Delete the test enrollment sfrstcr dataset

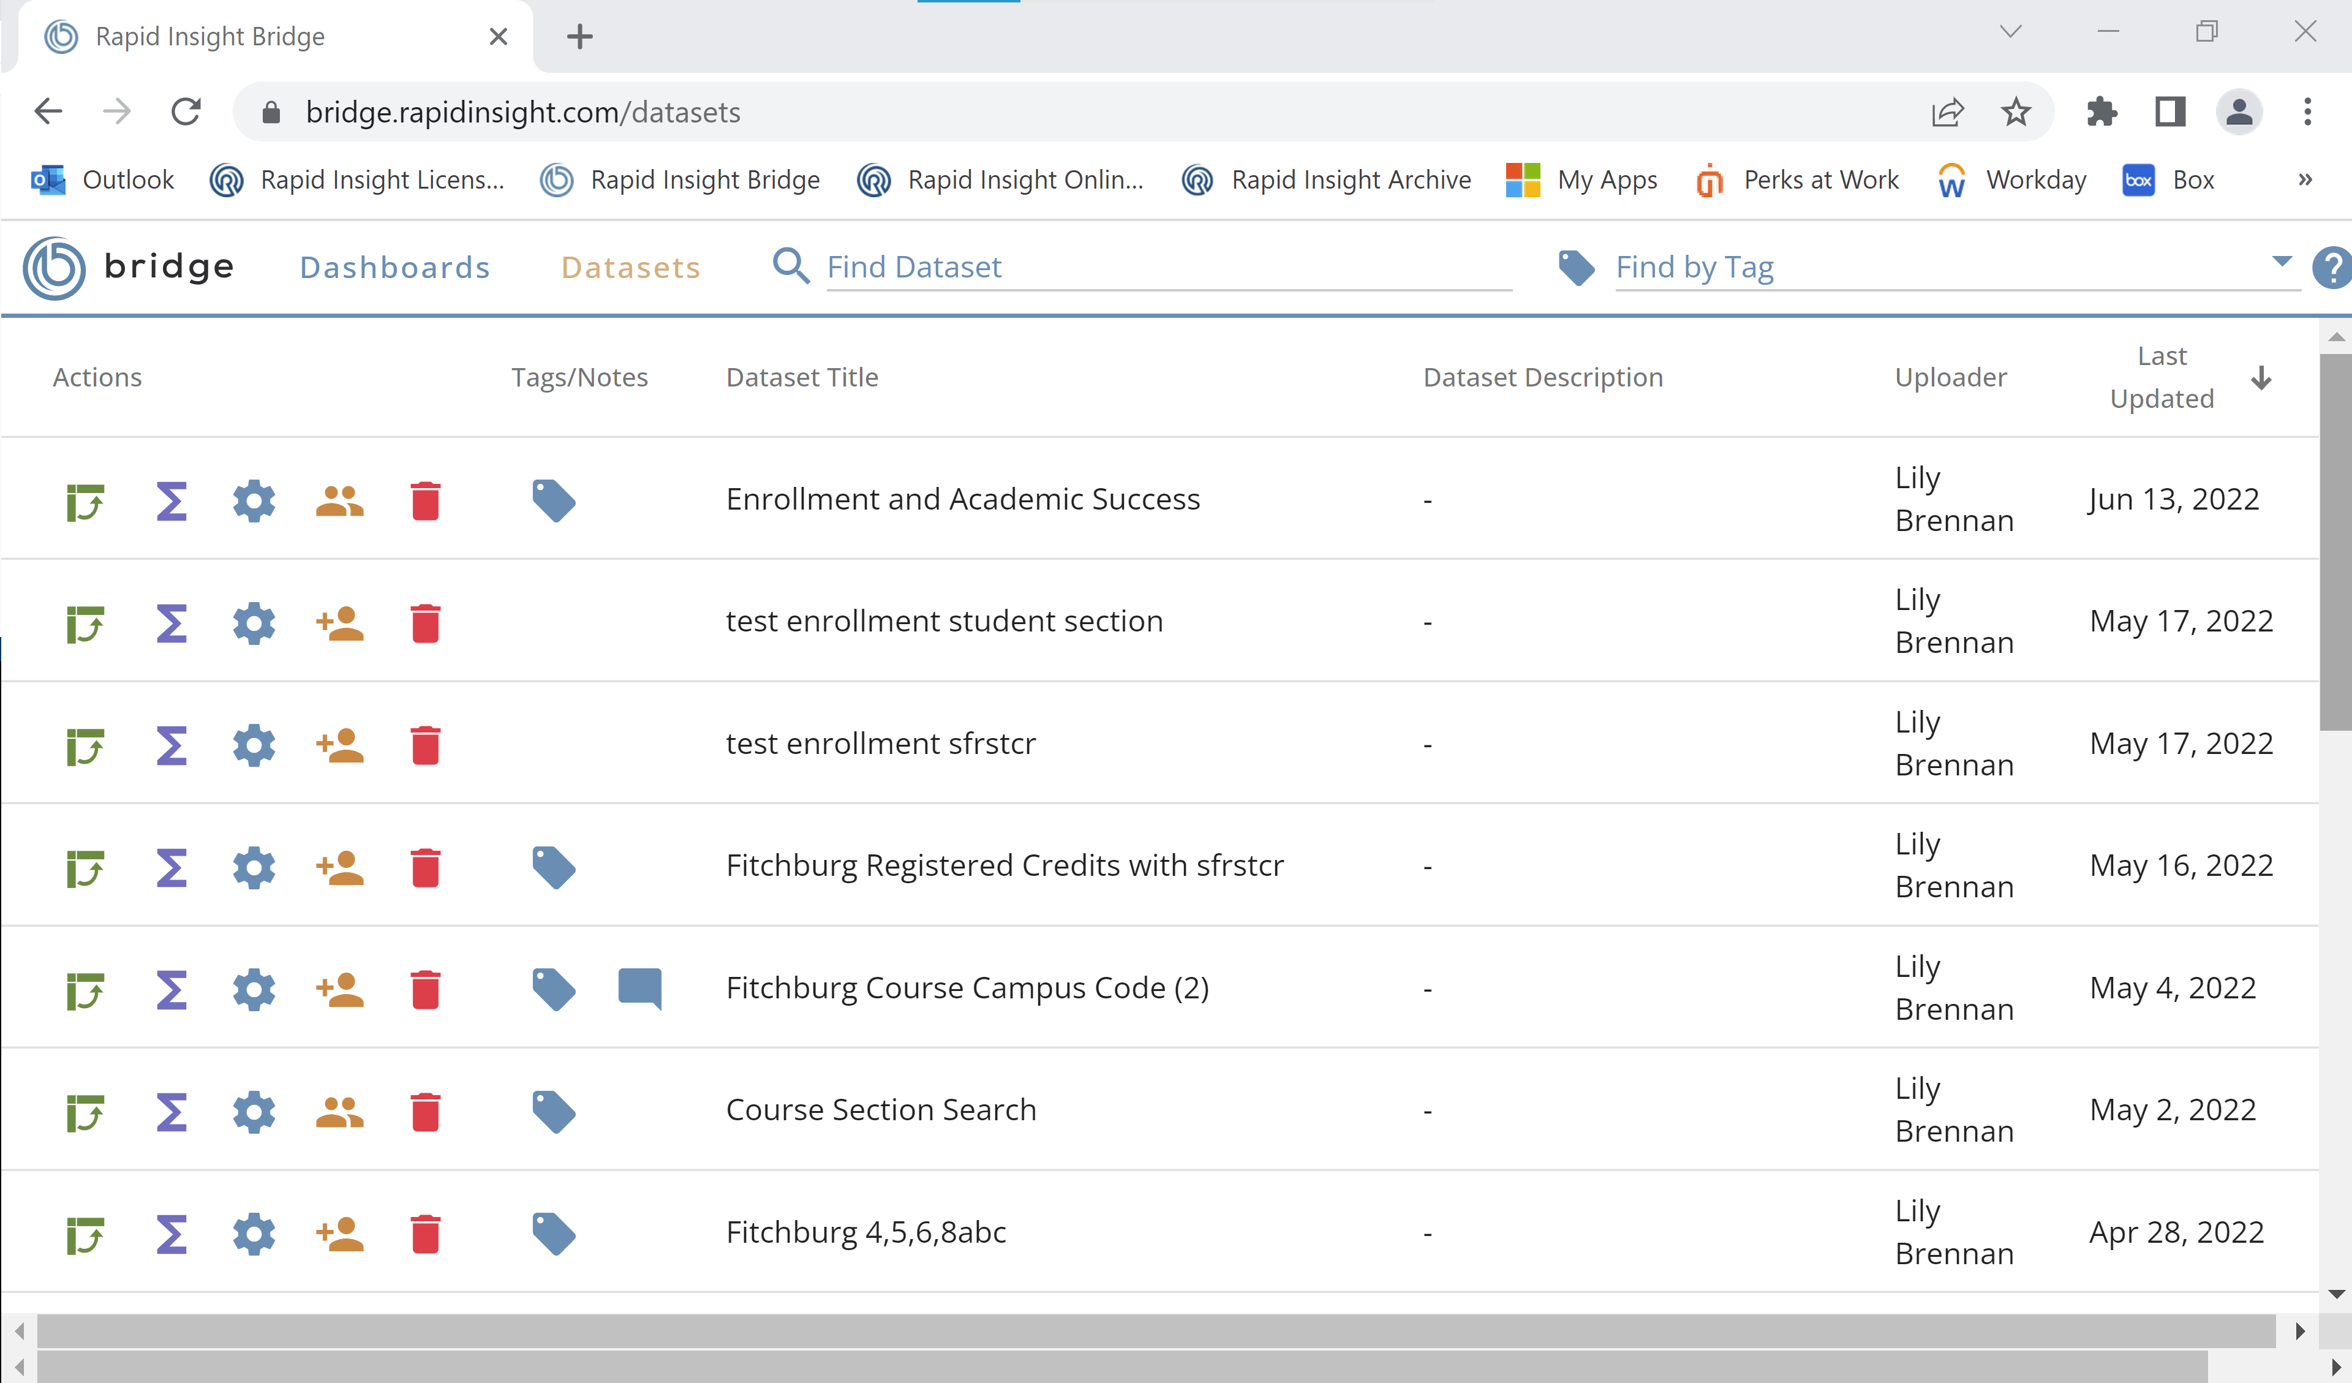(x=426, y=744)
